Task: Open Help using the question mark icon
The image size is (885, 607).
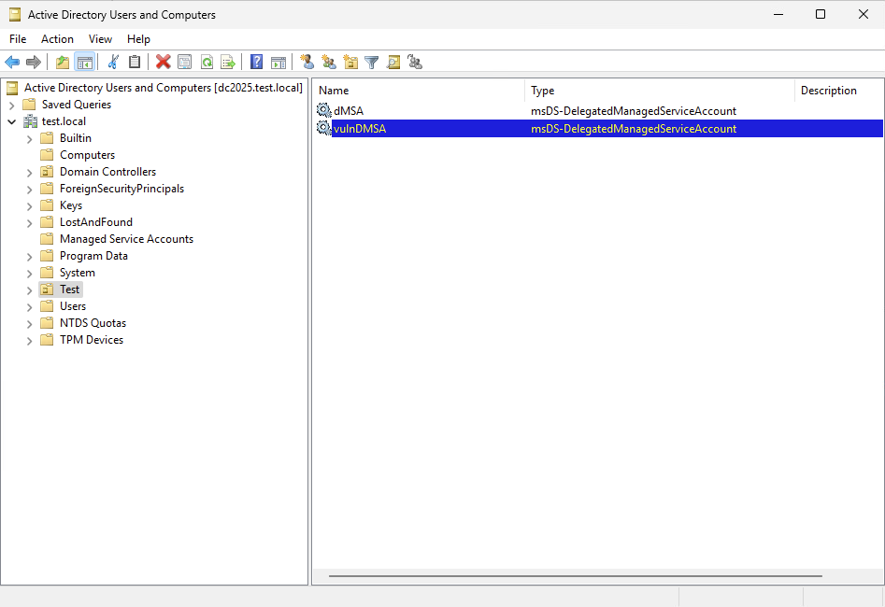Action: click(x=256, y=62)
